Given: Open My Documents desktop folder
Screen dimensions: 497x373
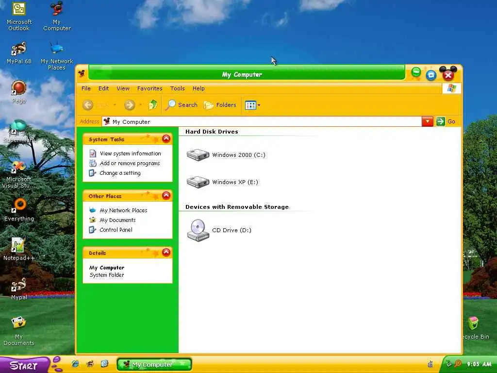Looking at the screenshot, I should pos(19,330).
